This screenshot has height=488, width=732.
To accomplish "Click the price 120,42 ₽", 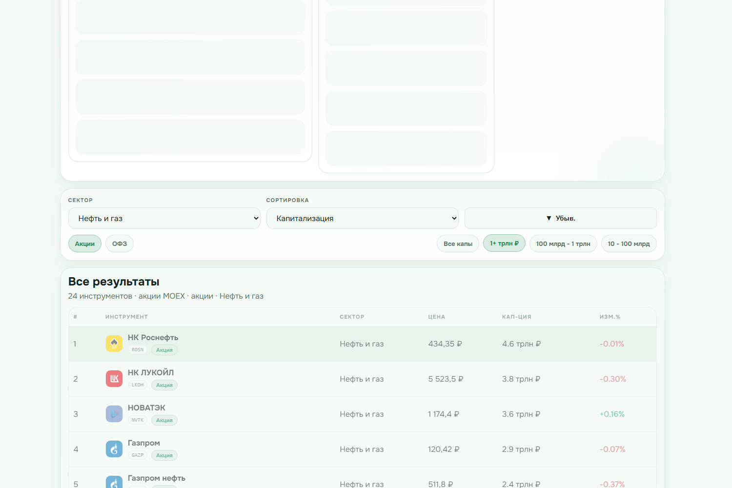I will click(444, 449).
